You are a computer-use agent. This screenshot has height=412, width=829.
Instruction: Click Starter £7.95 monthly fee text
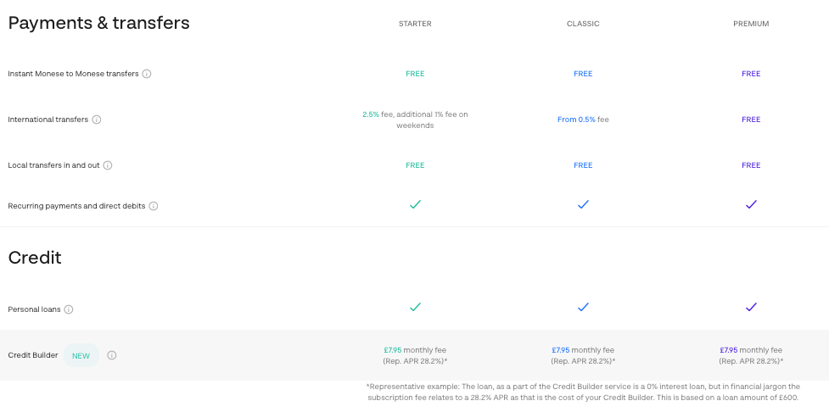[x=415, y=350]
